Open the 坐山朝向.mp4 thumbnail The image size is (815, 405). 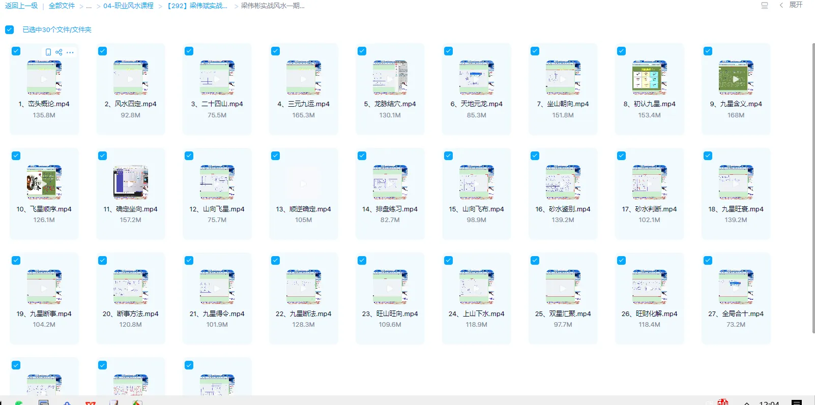[x=563, y=78]
